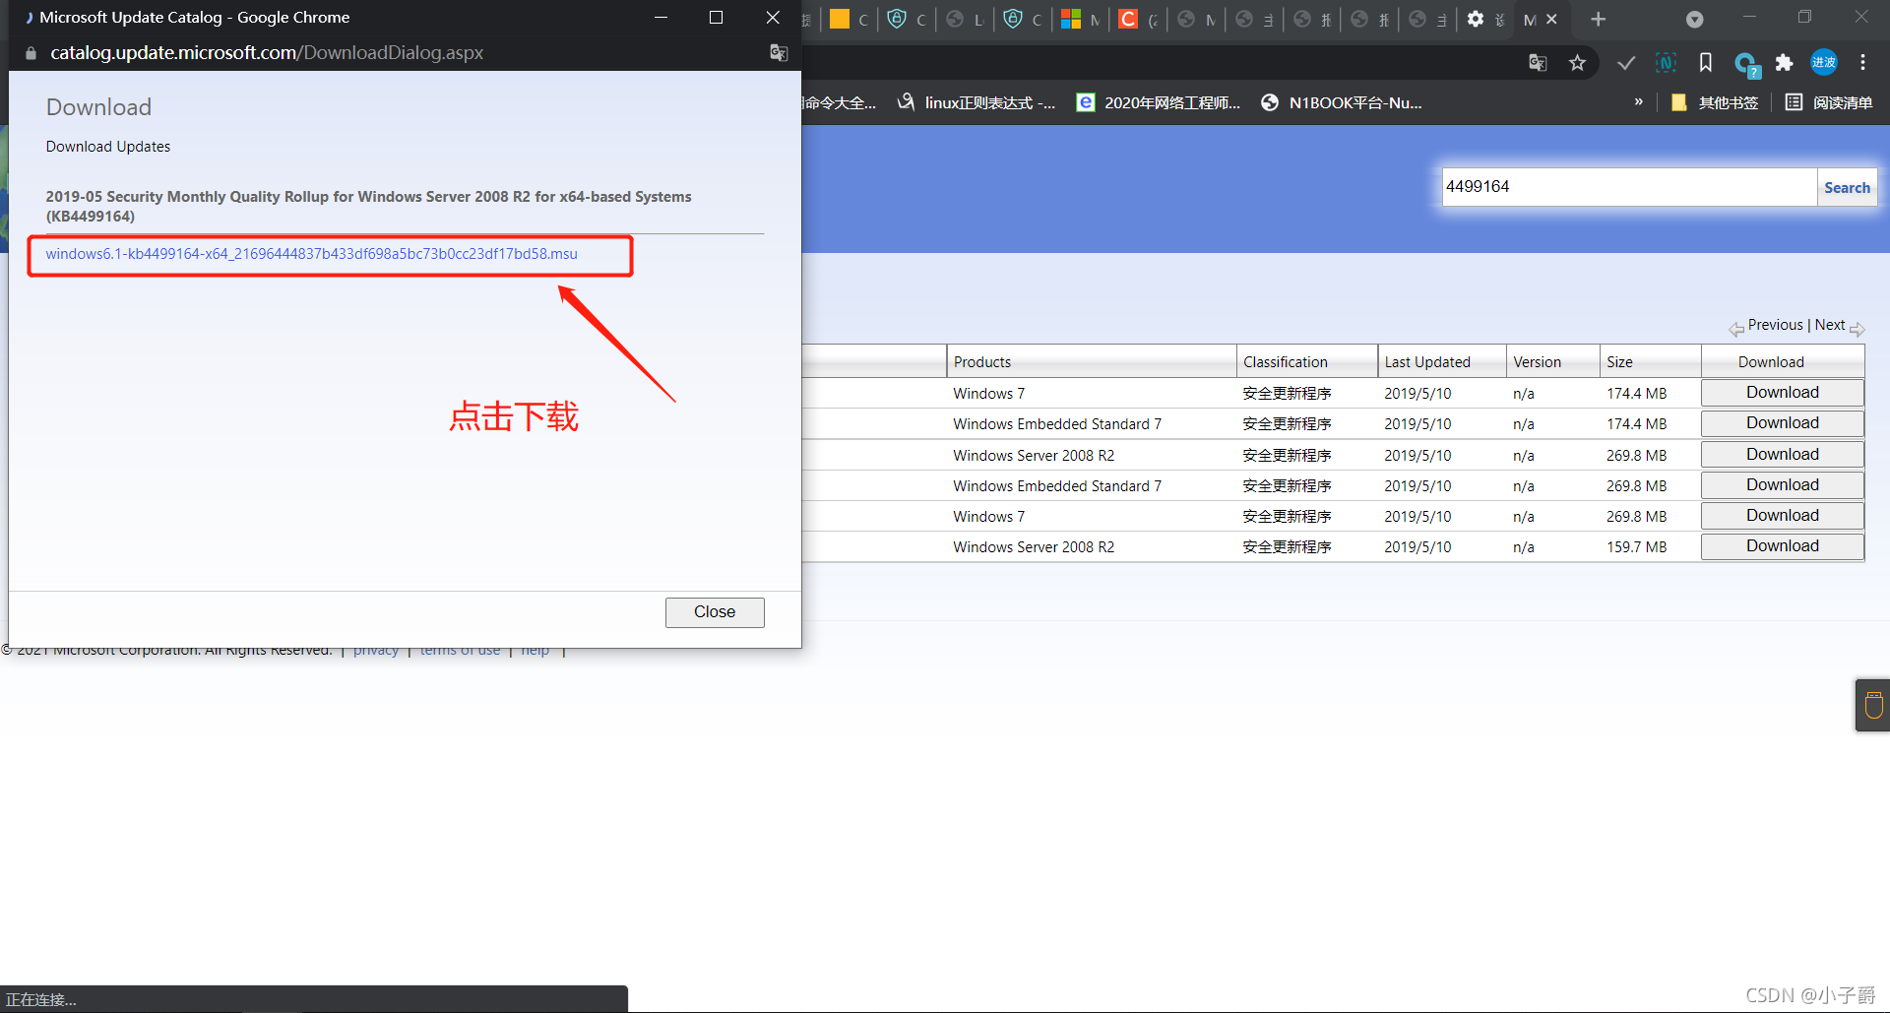Open the Chrome three-dot menu
Viewport: 1890px width, 1013px height.
pyautogui.click(x=1862, y=63)
